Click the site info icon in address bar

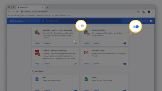click(x=22, y=12)
